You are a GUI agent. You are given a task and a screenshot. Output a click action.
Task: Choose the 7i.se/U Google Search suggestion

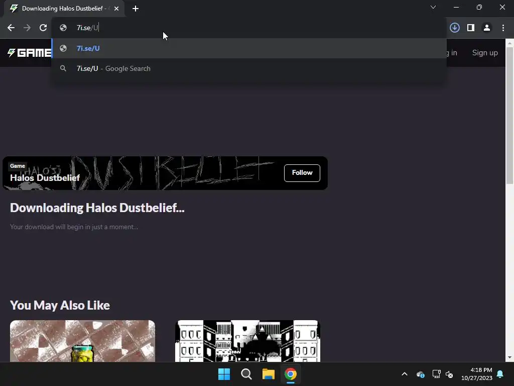pos(249,68)
